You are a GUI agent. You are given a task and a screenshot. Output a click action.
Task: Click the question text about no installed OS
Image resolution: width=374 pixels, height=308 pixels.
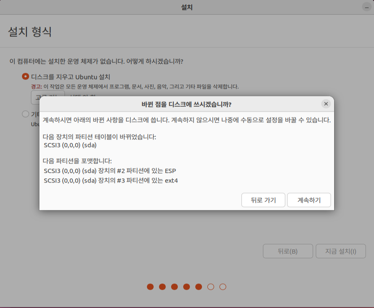point(96,61)
